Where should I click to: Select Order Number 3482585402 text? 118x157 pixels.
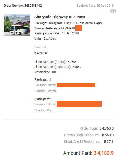tap(23, 6)
